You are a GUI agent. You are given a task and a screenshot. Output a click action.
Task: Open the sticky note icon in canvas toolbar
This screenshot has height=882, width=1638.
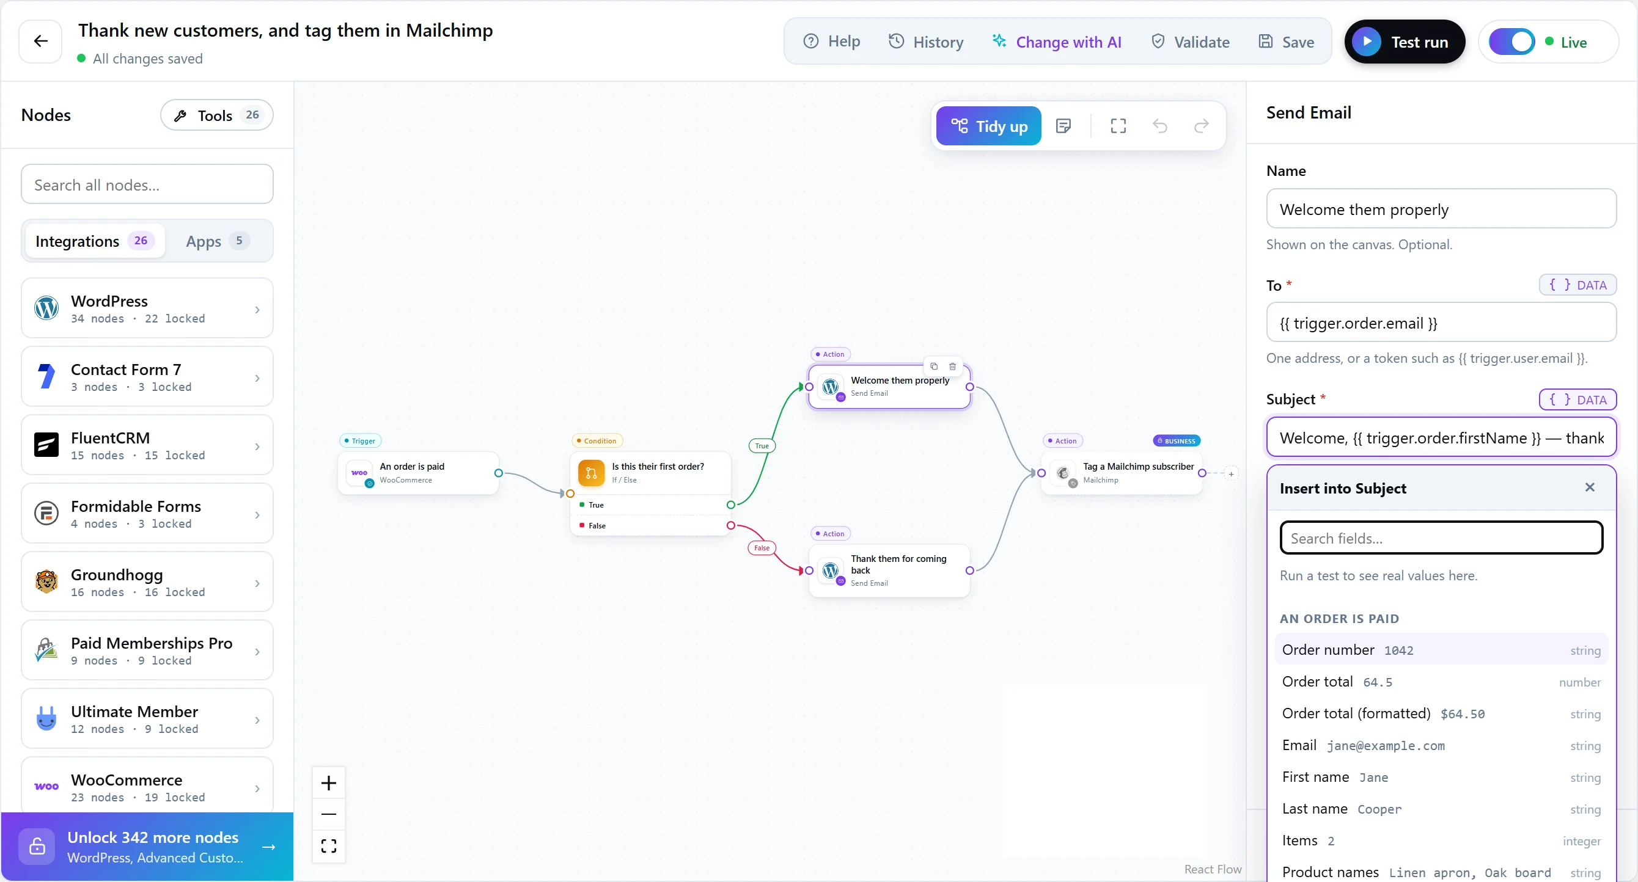[x=1063, y=126]
